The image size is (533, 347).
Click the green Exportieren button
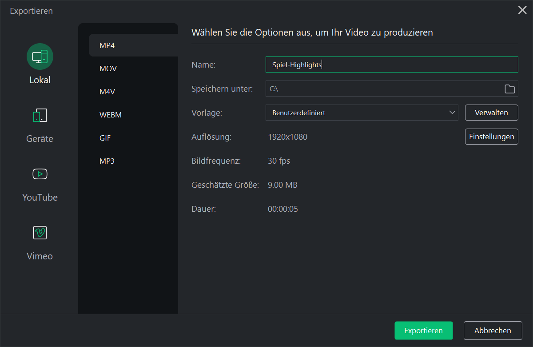point(423,331)
